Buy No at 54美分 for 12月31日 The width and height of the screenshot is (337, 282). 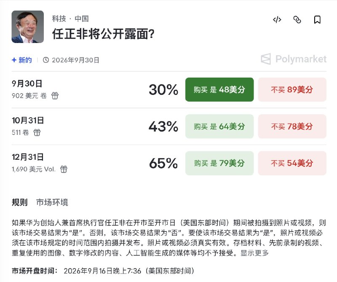(x=292, y=163)
